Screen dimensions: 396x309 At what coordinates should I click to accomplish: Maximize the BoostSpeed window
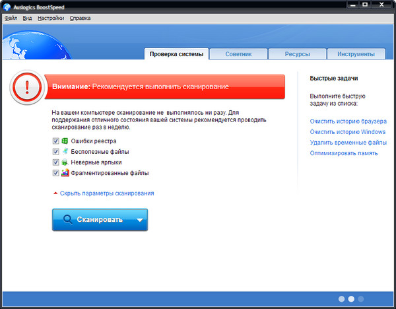tap(365, 5)
